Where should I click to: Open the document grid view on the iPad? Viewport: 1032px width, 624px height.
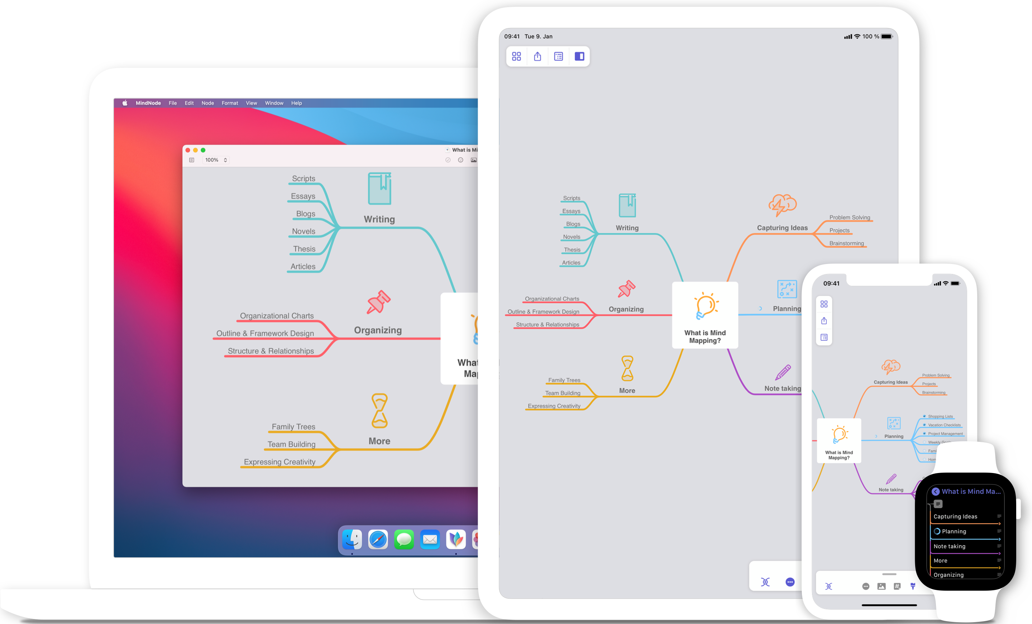(x=516, y=56)
